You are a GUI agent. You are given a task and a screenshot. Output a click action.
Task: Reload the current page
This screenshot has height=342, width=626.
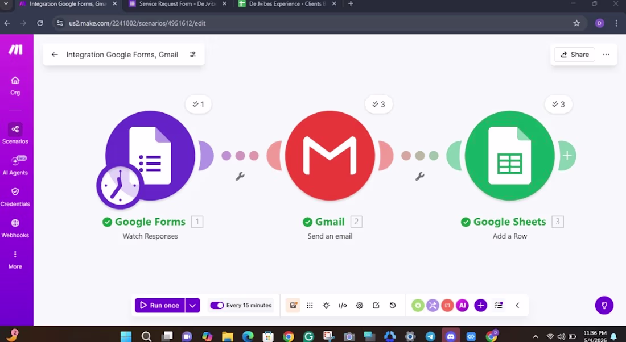click(40, 23)
